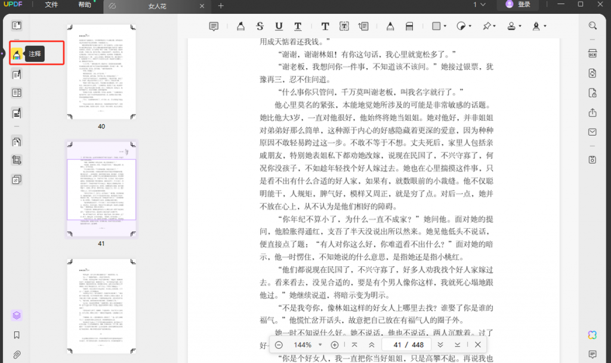
Task: Open the Protect PDF lock icon
Action: (x=593, y=93)
